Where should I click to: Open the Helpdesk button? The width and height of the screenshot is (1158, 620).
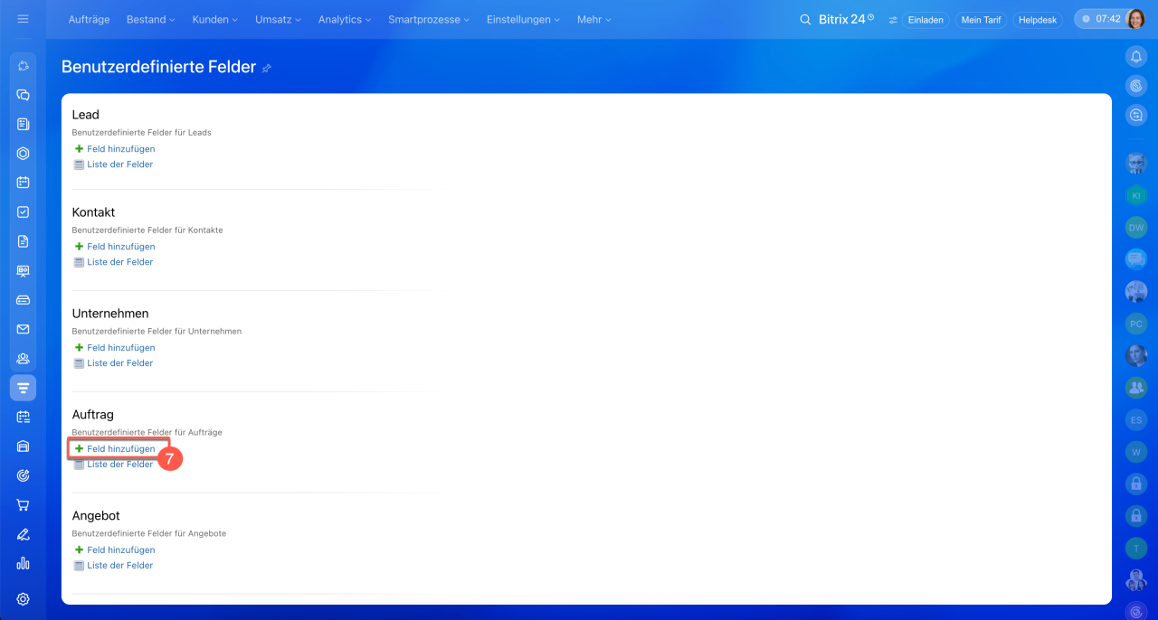coord(1038,20)
